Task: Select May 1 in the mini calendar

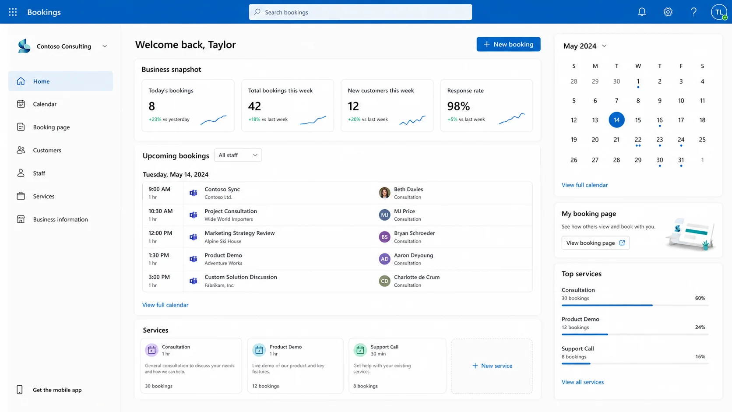Action: tap(638, 81)
